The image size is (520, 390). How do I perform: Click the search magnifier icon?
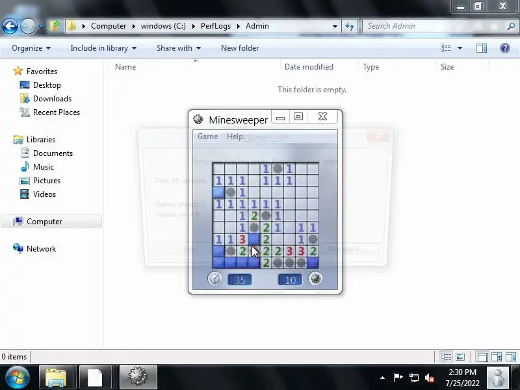[x=511, y=26]
